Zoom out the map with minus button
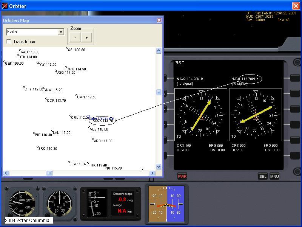The width and height of the screenshot is (302, 227). 75,37
